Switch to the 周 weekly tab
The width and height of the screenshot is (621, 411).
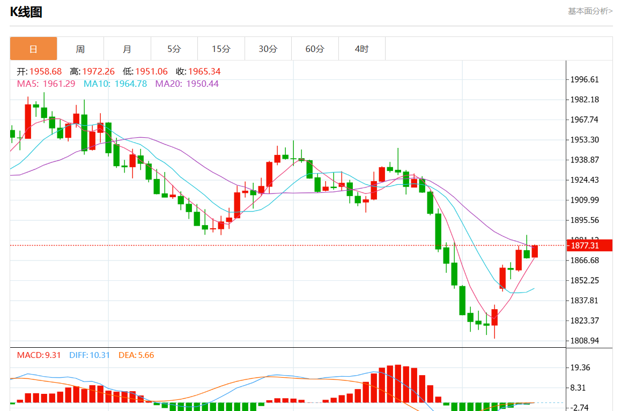click(80, 49)
